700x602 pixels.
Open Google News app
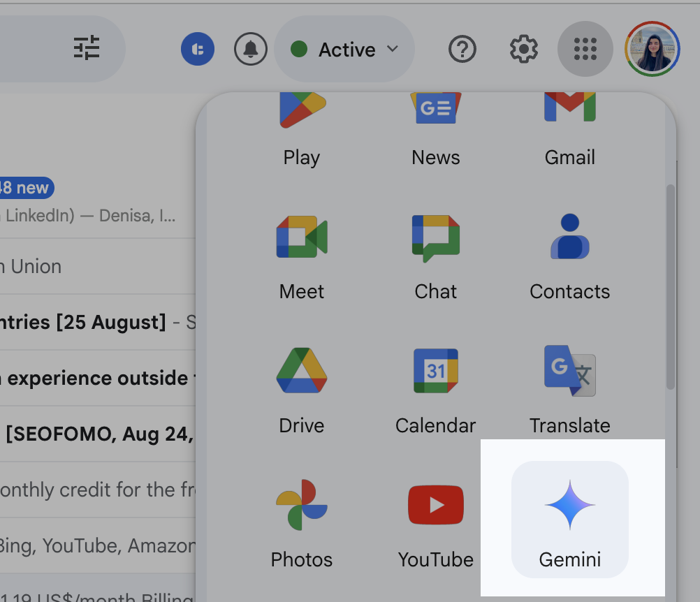[x=436, y=130]
